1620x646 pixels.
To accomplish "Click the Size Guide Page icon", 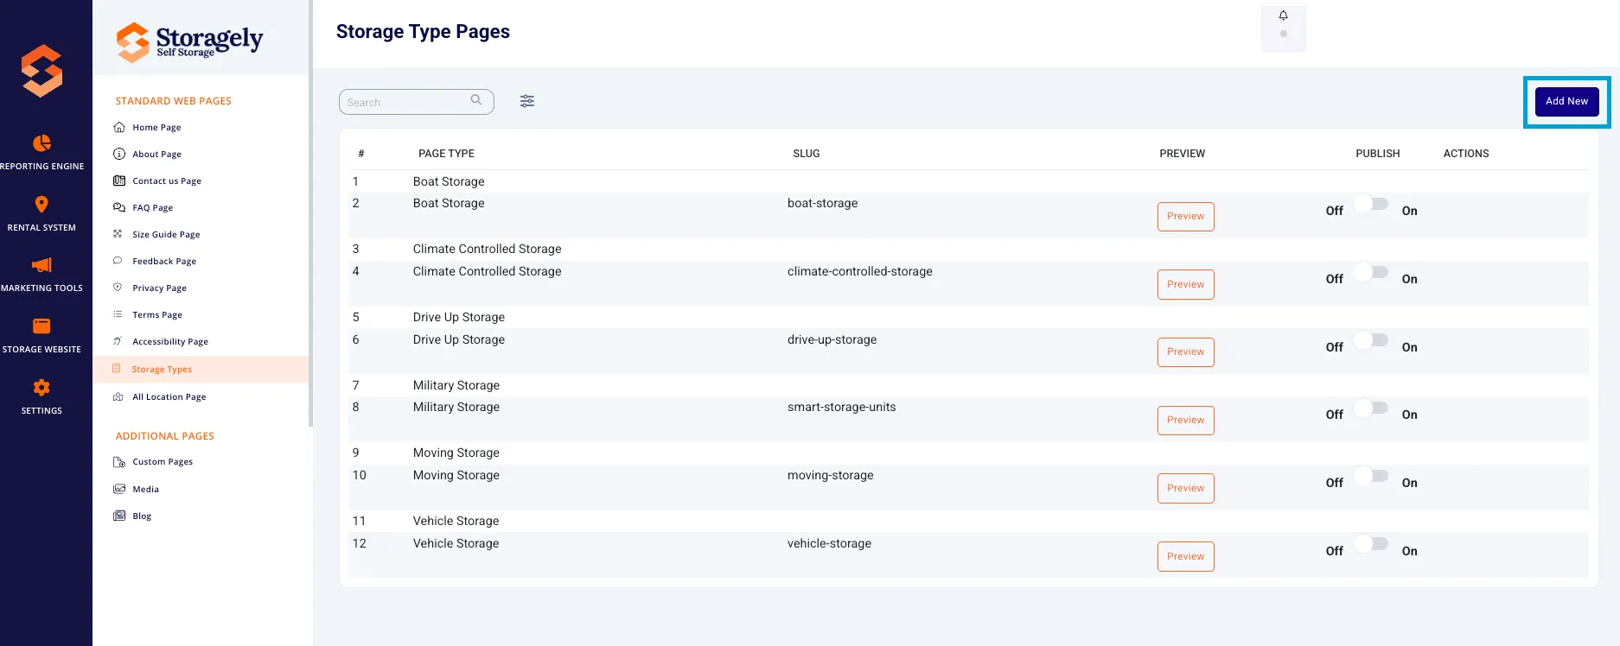I will [118, 234].
